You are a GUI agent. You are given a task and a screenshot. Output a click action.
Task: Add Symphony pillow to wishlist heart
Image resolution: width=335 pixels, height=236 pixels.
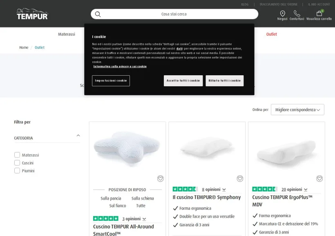pyautogui.click(x=240, y=178)
